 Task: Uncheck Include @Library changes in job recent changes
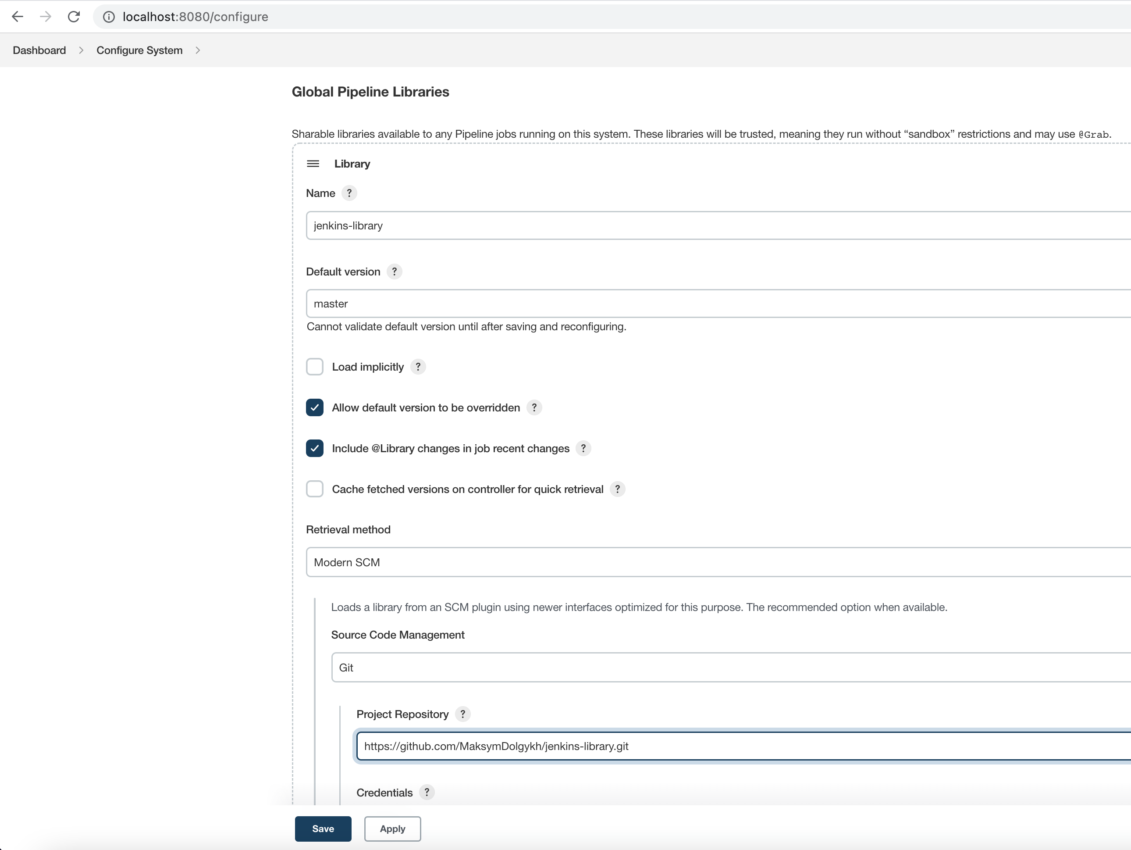(314, 449)
